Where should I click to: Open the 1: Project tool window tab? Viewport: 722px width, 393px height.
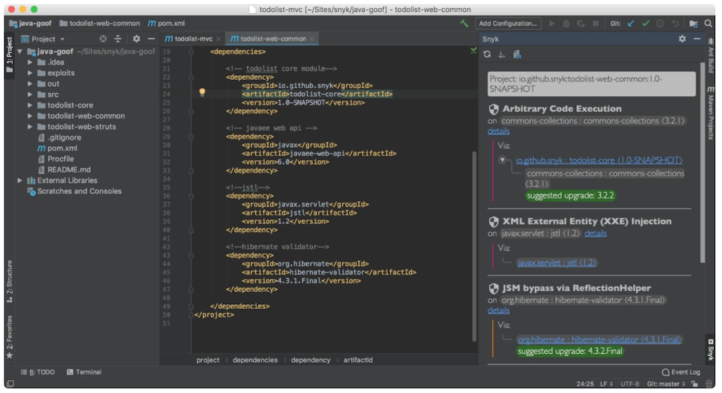9,54
